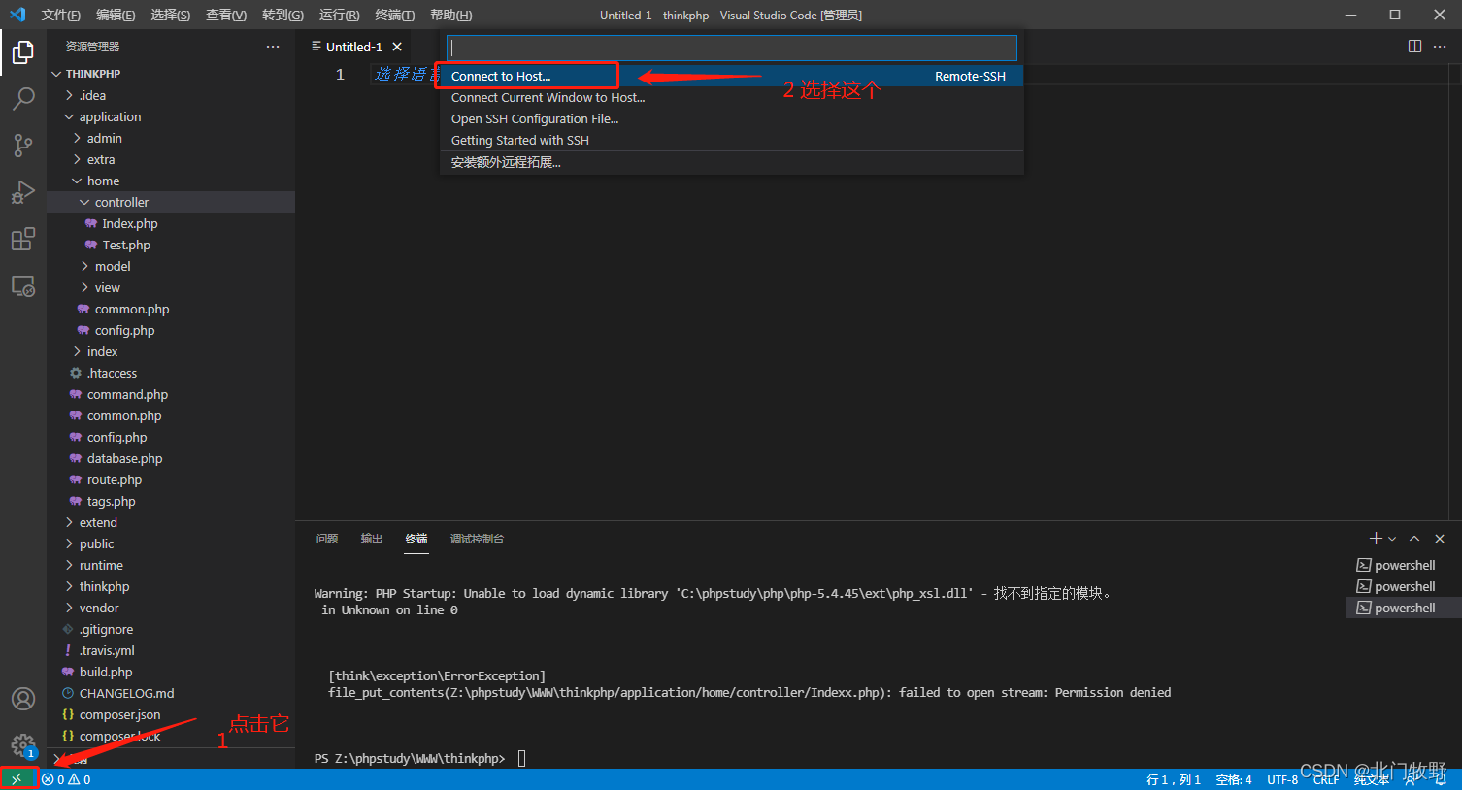Maximize the terminal panel
The height and width of the screenshot is (790, 1462).
click(1414, 539)
